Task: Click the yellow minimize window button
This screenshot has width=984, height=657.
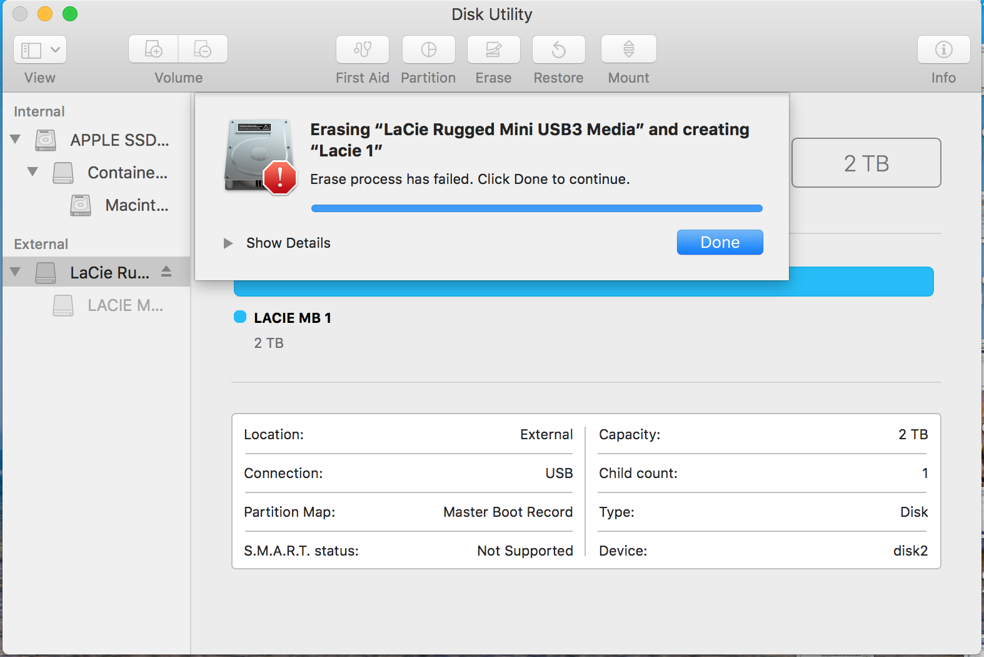Action: coord(45,14)
